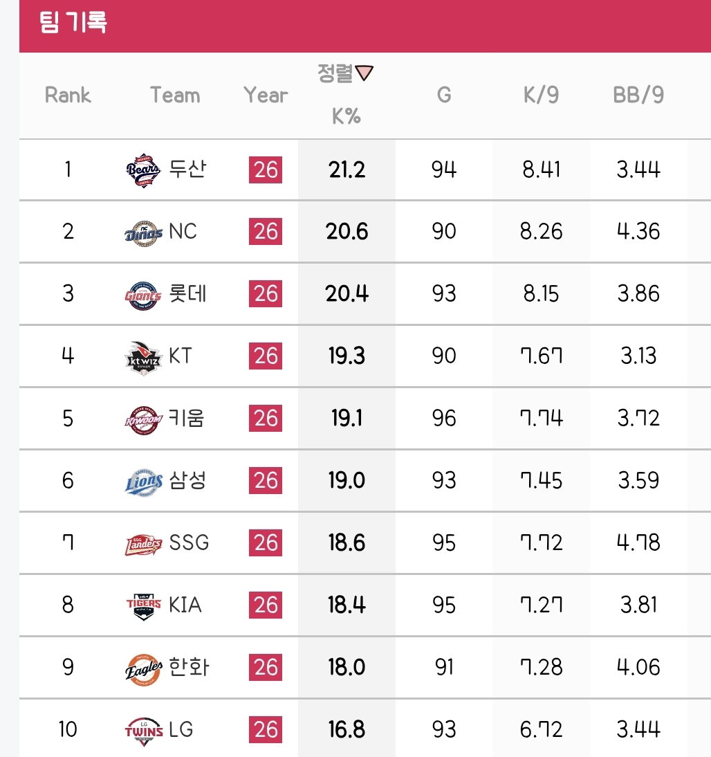711x757 pixels.
Task: Click the NC Dinos team logo
Action: (143, 234)
